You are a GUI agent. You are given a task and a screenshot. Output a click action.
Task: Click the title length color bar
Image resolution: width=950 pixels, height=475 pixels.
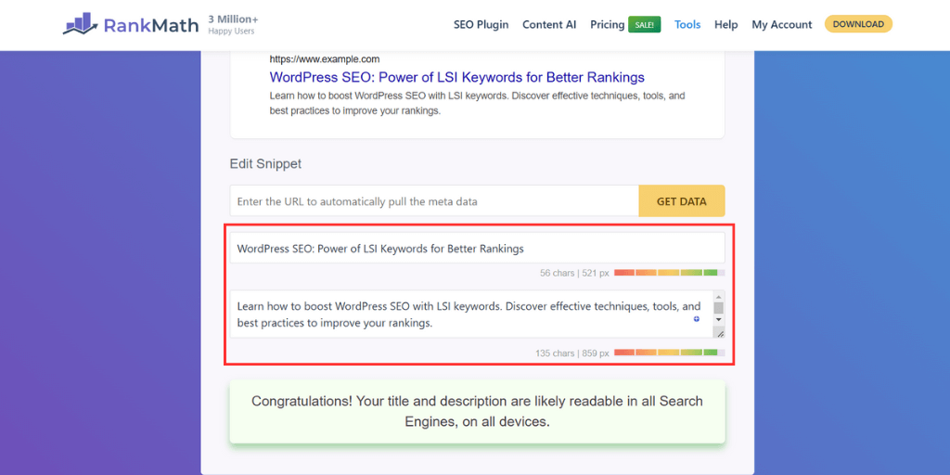pyautogui.click(x=669, y=273)
